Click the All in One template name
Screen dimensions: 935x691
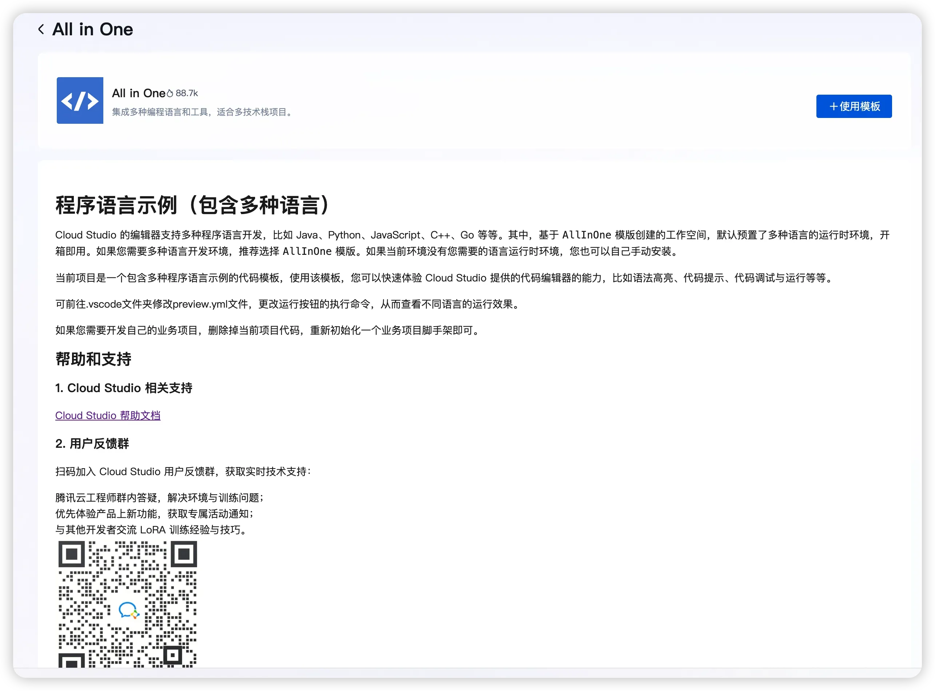(138, 93)
